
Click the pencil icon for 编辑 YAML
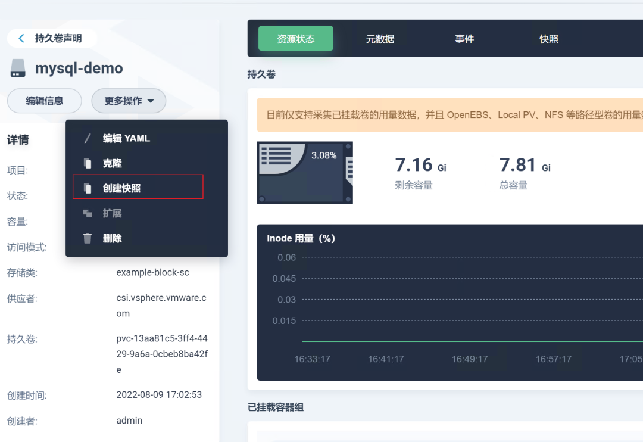click(88, 138)
